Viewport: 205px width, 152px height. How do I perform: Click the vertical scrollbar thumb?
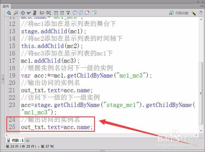(x=201, y=93)
